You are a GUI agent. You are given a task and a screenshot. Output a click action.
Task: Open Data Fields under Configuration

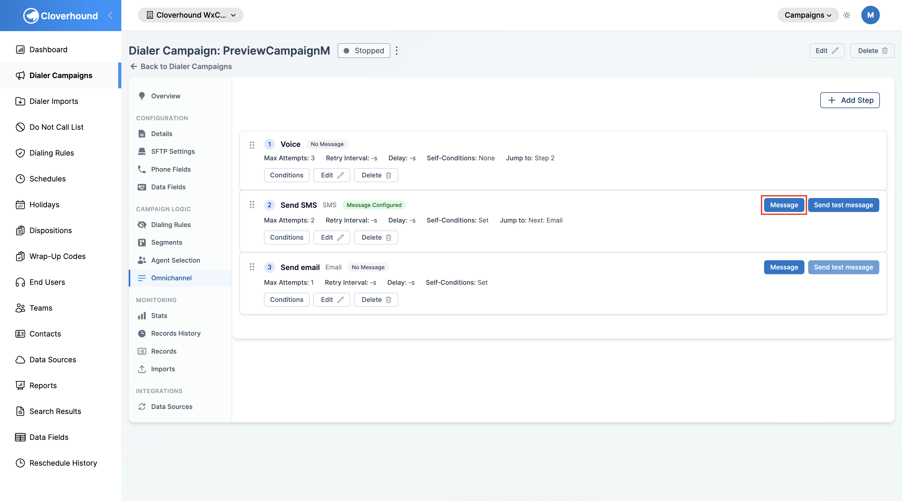pos(180,187)
